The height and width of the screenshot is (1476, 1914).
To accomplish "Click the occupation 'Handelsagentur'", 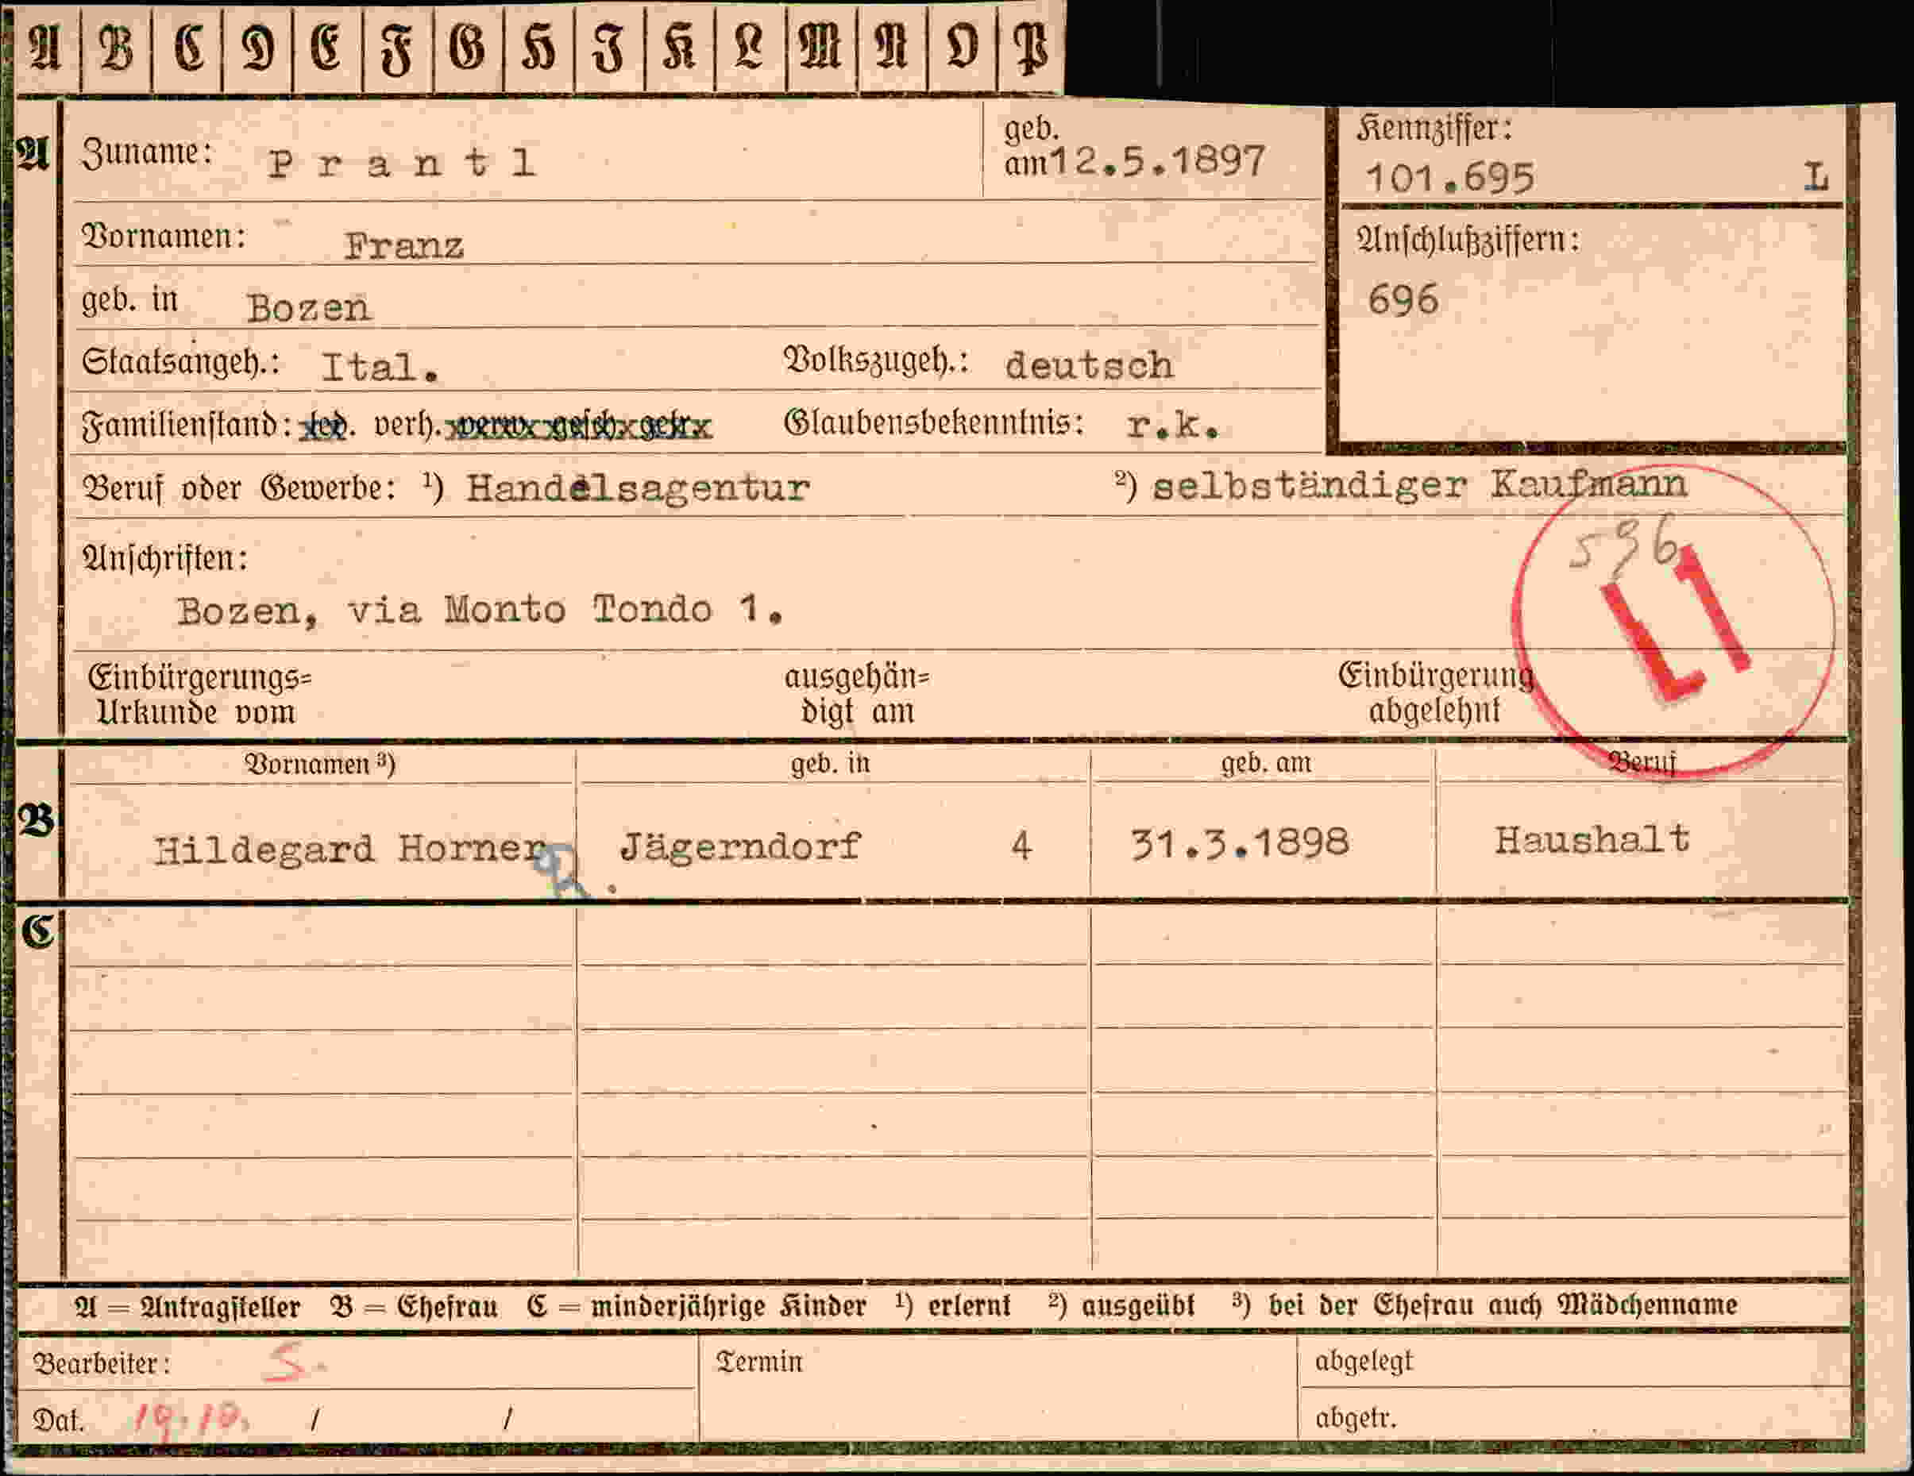I will [x=638, y=489].
